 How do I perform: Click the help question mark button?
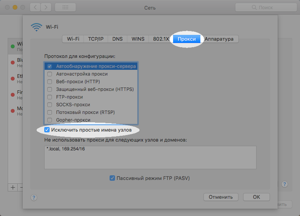[x=34, y=197]
